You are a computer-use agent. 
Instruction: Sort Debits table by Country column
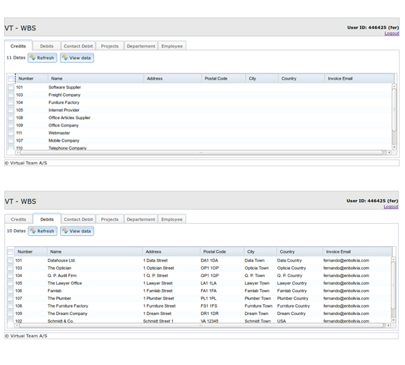pyautogui.click(x=300, y=251)
